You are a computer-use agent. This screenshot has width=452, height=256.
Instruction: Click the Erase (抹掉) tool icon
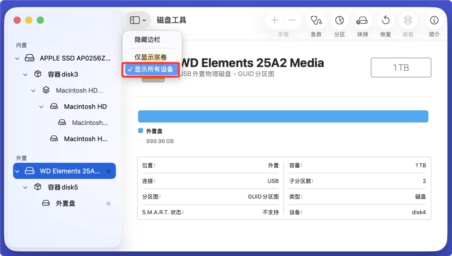362,20
